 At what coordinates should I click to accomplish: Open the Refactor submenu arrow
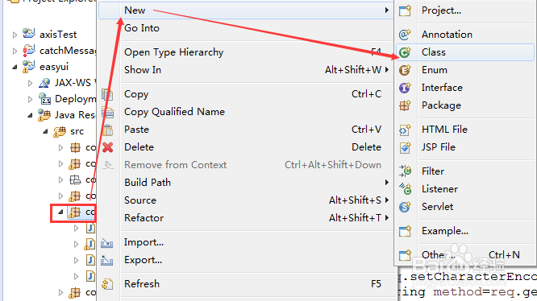387,217
